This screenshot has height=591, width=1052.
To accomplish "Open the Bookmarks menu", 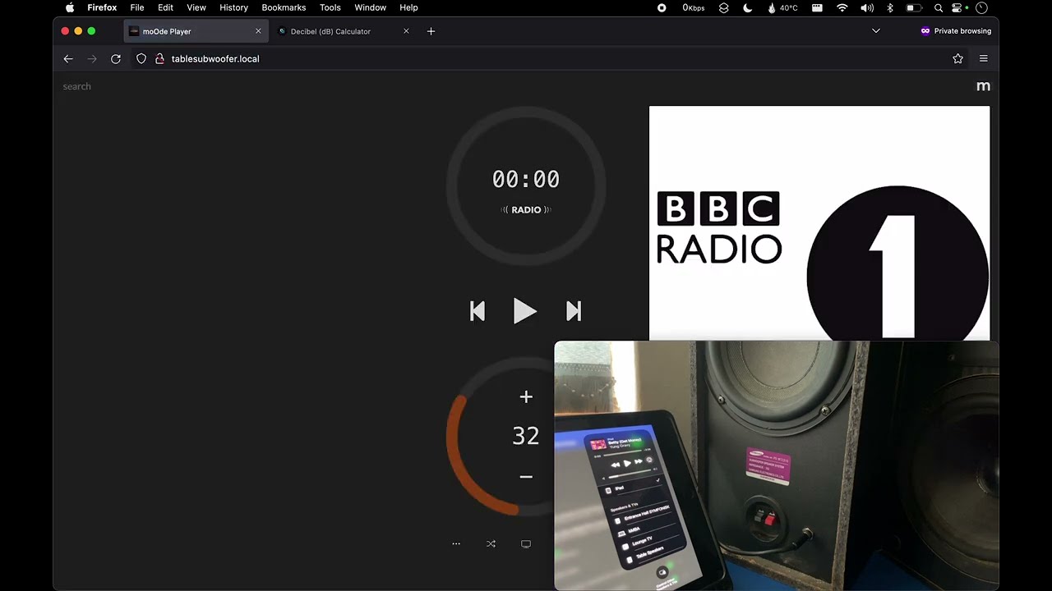I will [x=284, y=7].
